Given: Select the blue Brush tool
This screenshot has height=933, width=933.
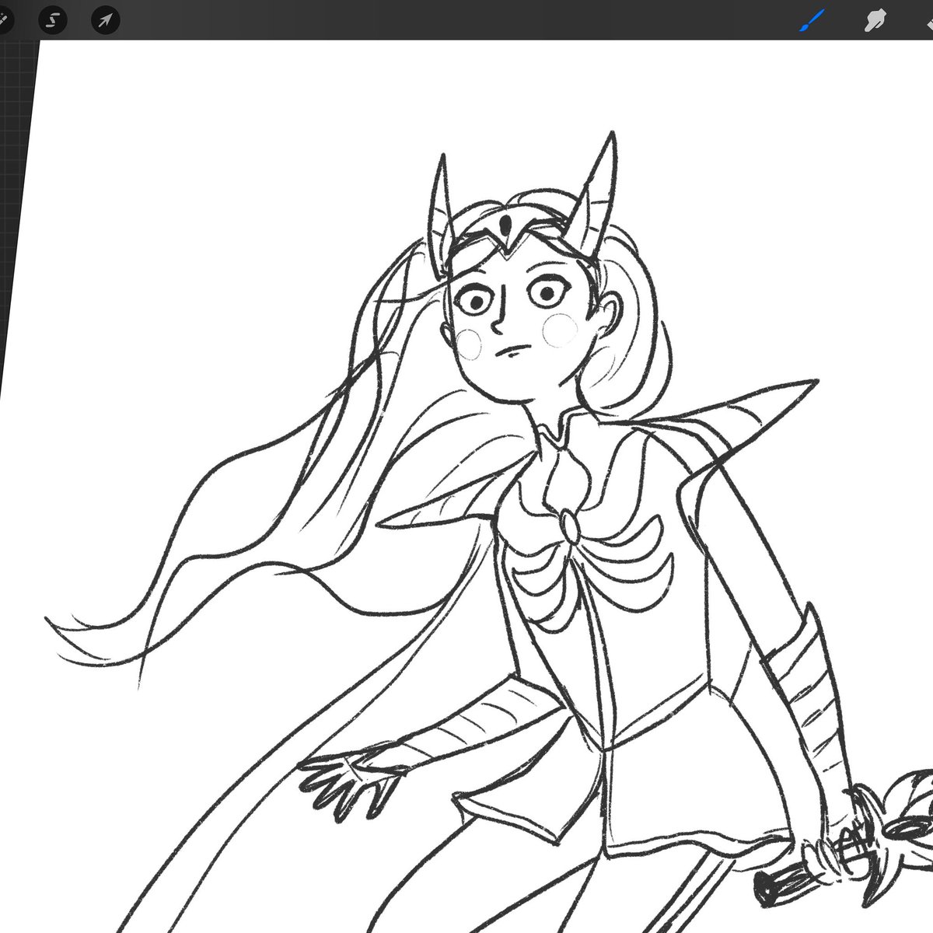Looking at the screenshot, I should (x=812, y=20).
